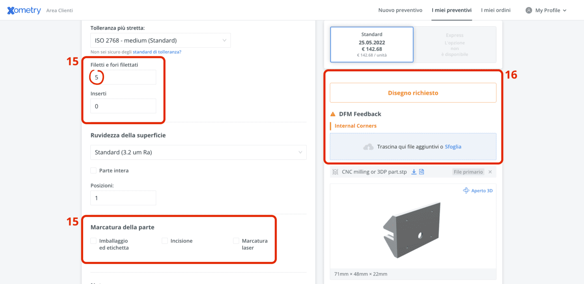The height and width of the screenshot is (284, 584).
Task: Enable the Parte intera checkbox
Action: (94, 171)
